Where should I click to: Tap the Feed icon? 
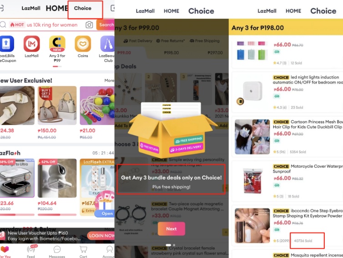[x=31, y=252]
